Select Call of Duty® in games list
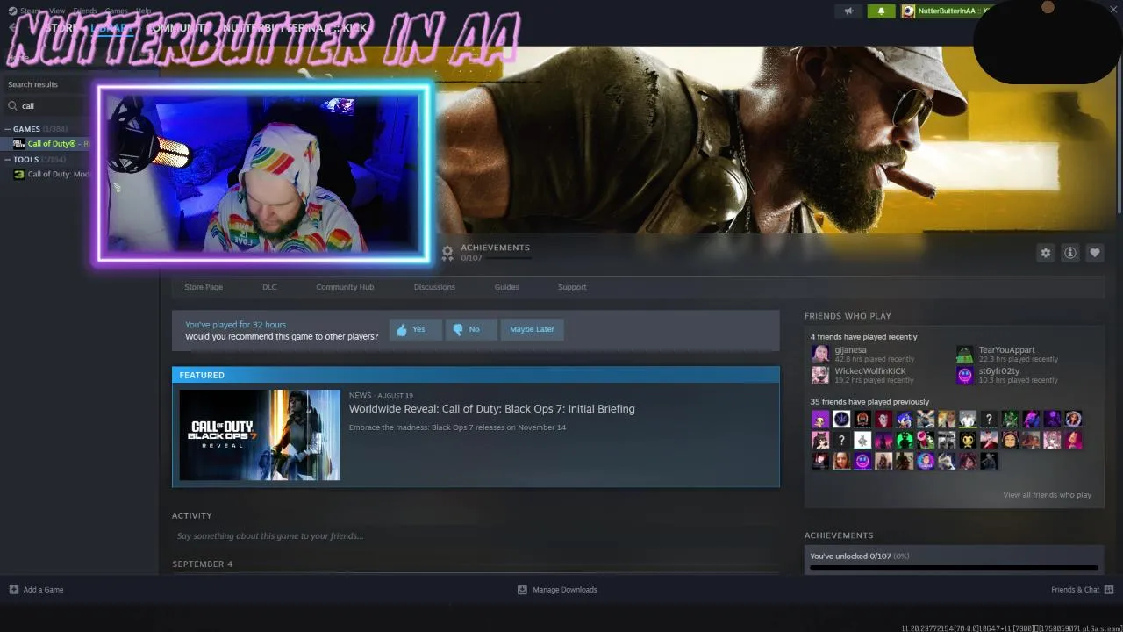This screenshot has height=632, width=1123. coord(52,144)
